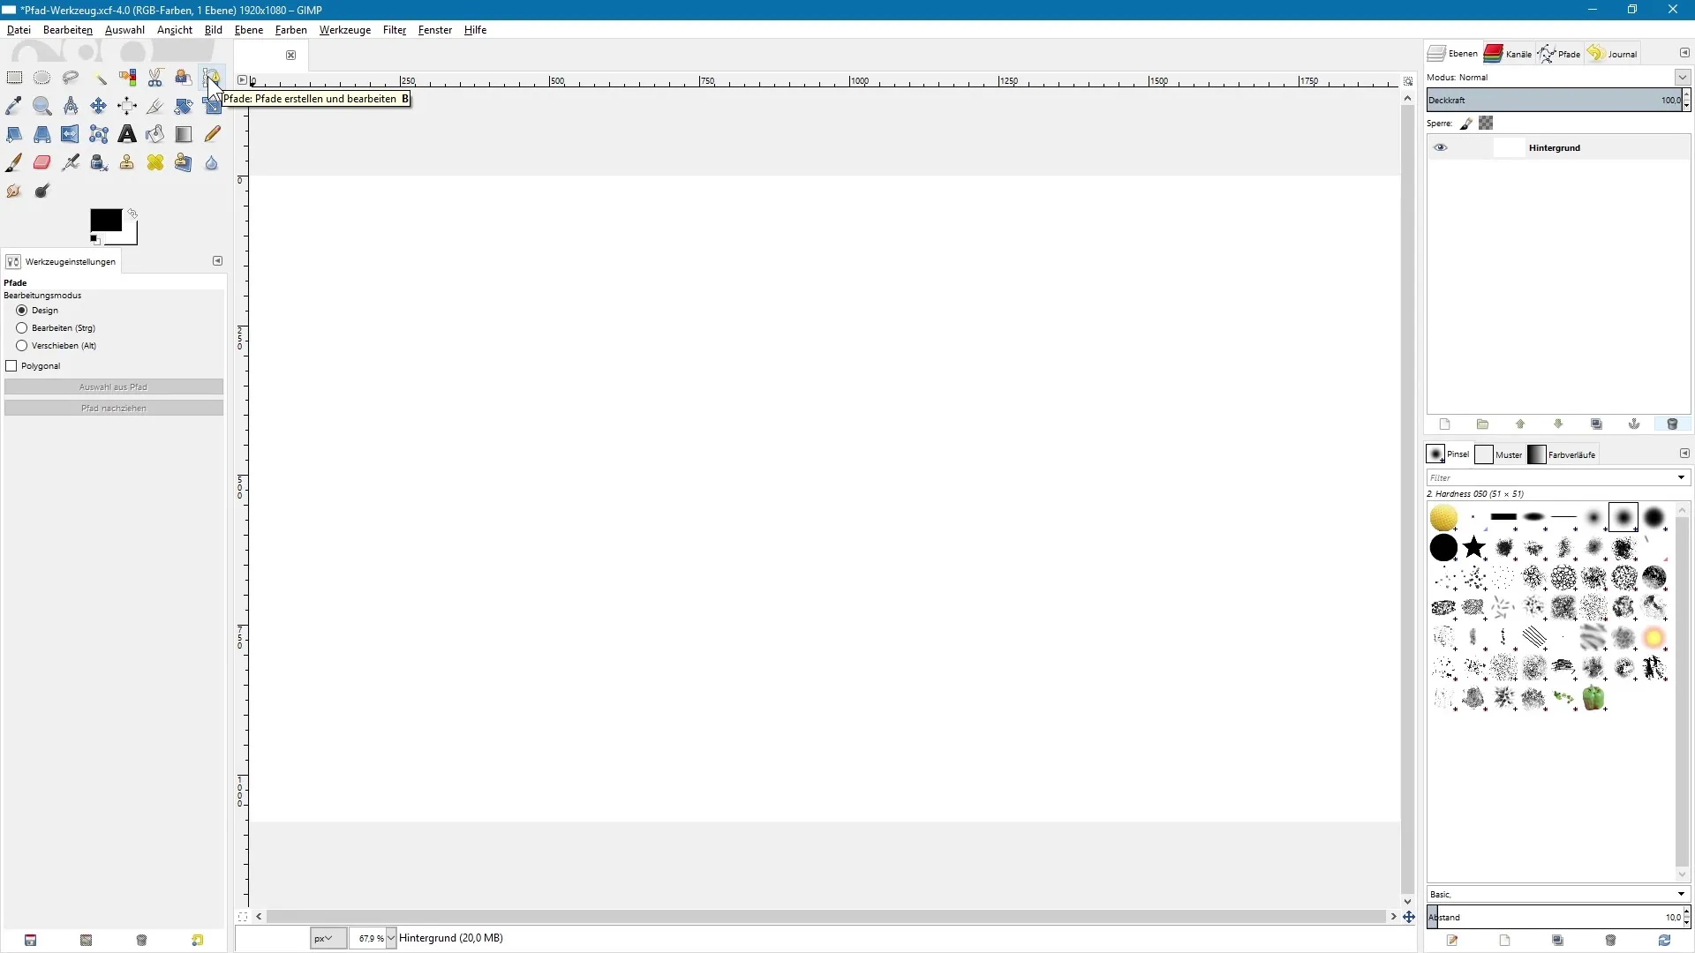Expand the Basic brush tag dropdown
This screenshot has width=1695, height=953.
pos(1680,894)
